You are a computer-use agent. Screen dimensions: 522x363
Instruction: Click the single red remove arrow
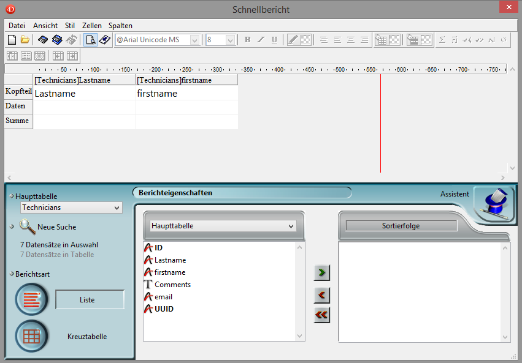click(x=321, y=295)
